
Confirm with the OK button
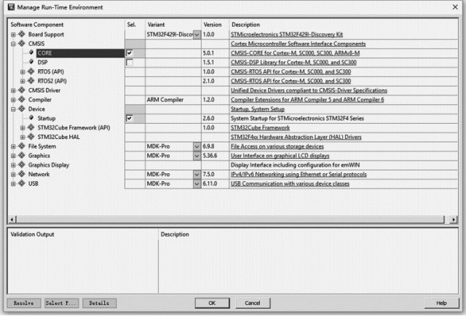pos(212,303)
